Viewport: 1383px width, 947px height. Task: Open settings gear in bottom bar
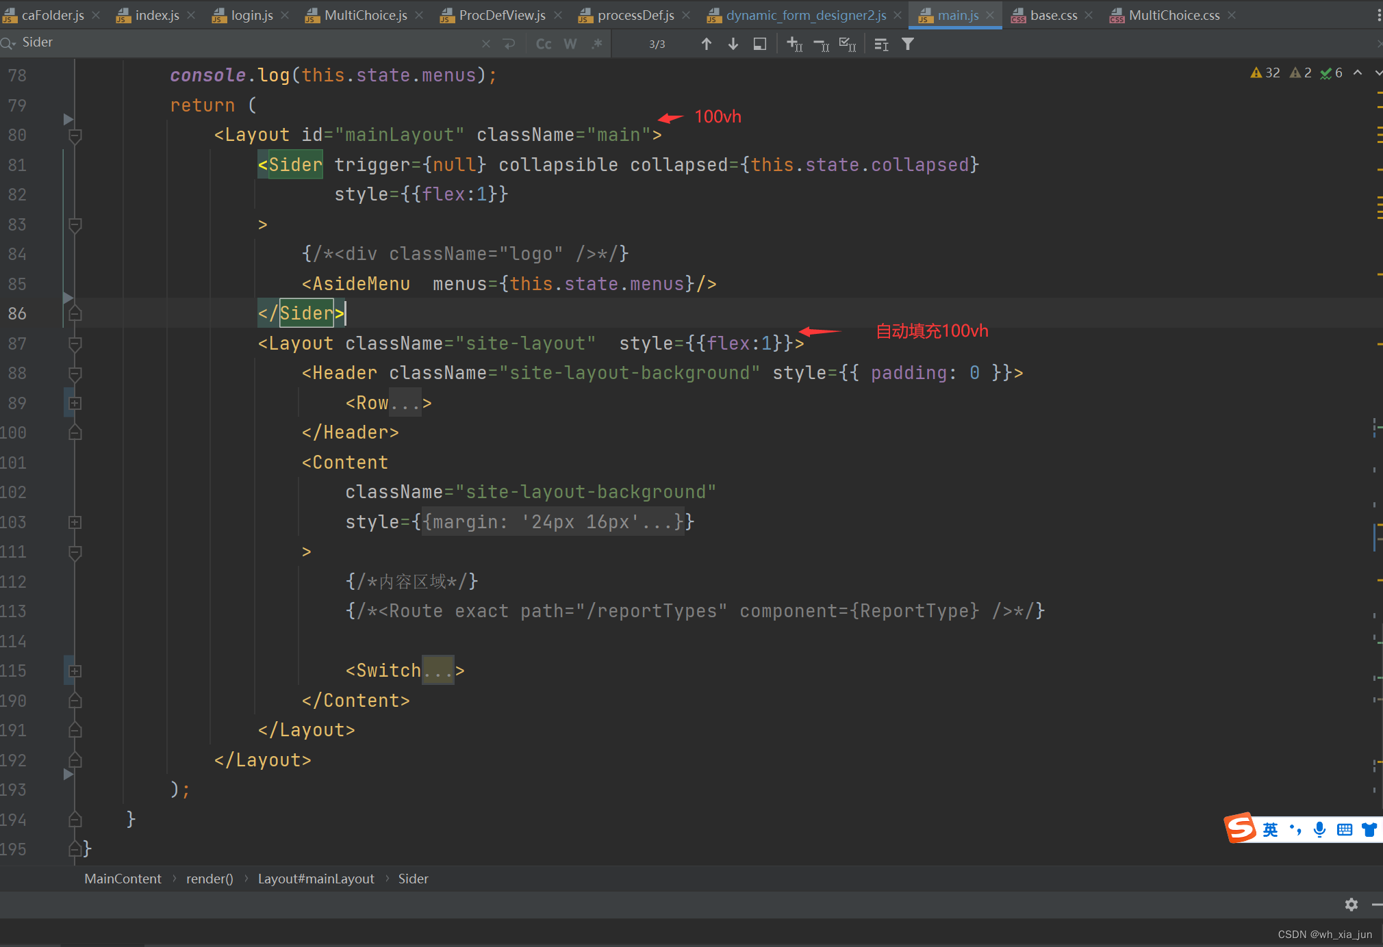(1351, 905)
